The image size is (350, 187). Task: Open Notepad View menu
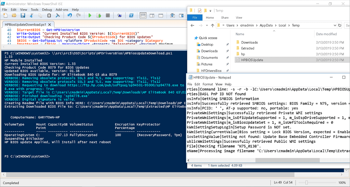pos(219,84)
